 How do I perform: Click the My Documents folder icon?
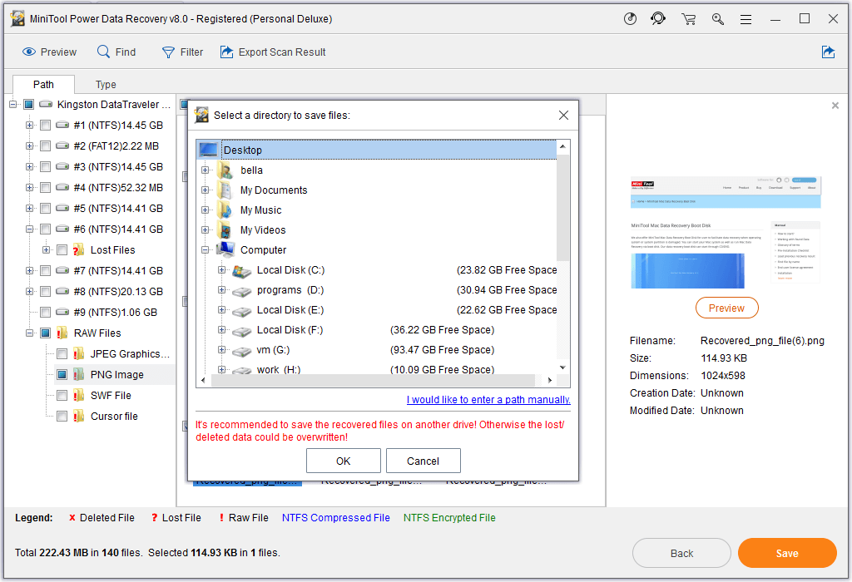225,190
